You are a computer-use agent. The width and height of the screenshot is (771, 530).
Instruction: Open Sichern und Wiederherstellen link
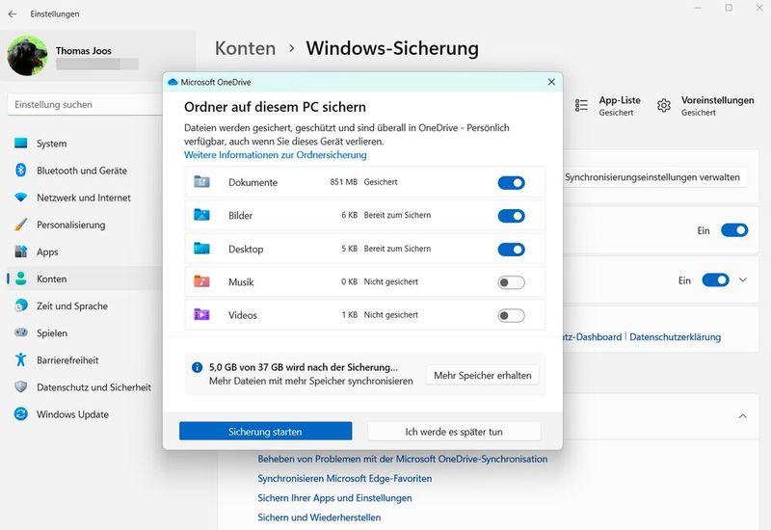pyautogui.click(x=319, y=517)
